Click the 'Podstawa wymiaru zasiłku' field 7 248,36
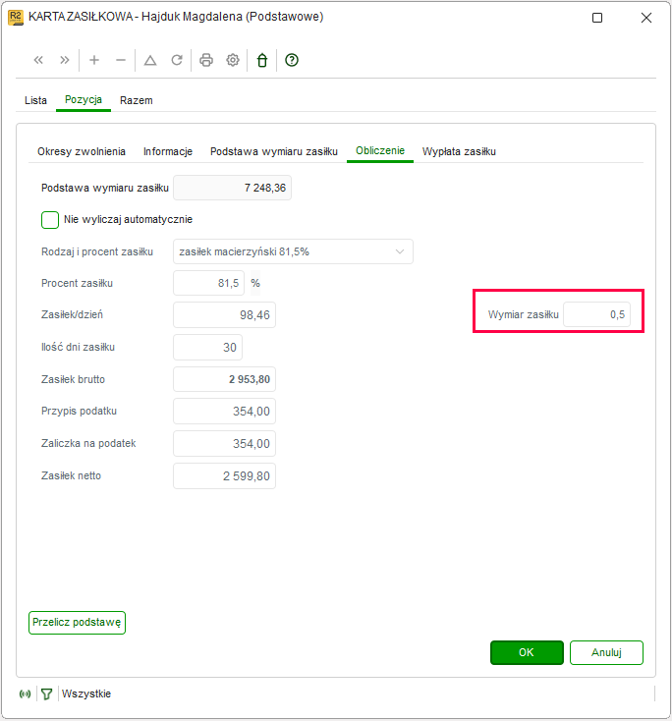Viewport: 672px width, 721px height. (232, 188)
